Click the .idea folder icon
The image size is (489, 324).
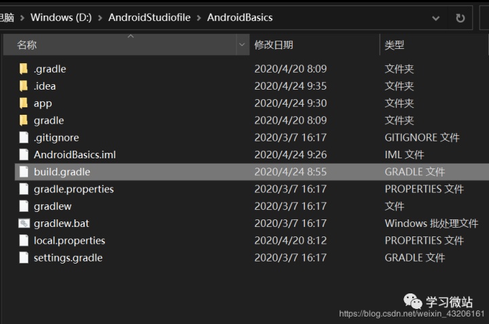[x=23, y=86]
